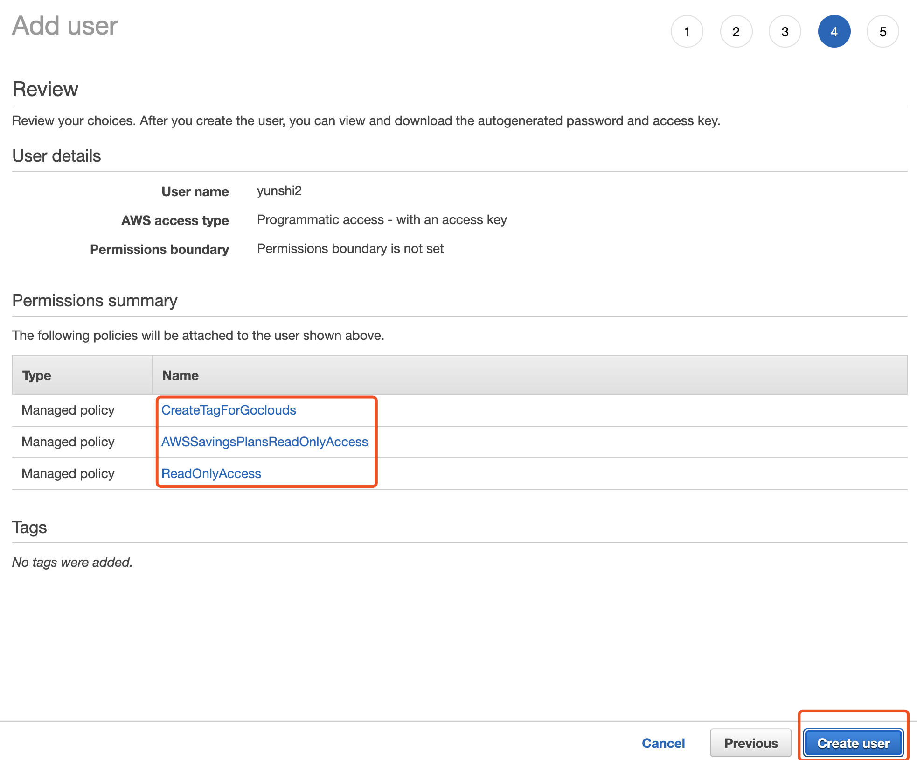Open the ReadOnlyAccess policy link
The width and height of the screenshot is (917, 760).
click(x=211, y=473)
